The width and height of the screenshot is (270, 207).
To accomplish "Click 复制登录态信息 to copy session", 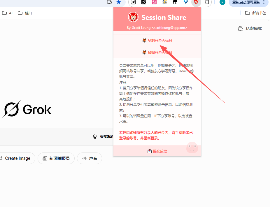I will tap(157, 40).
